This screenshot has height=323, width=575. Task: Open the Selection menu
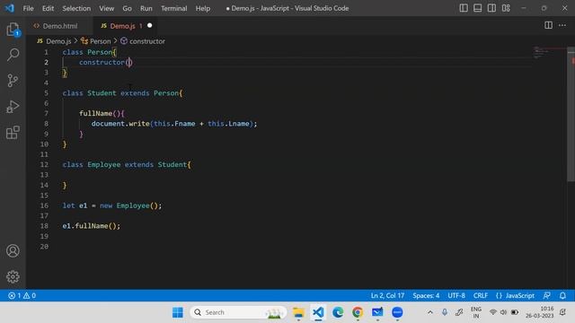(x=76, y=8)
